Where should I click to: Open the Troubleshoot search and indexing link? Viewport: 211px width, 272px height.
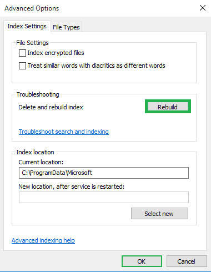tap(64, 132)
